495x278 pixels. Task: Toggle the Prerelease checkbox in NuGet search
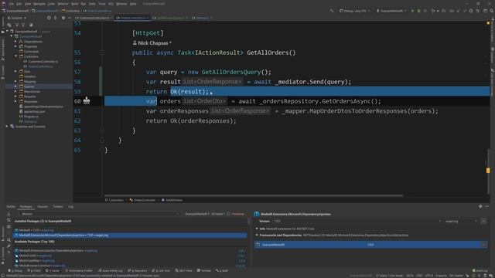click(229, 214)
